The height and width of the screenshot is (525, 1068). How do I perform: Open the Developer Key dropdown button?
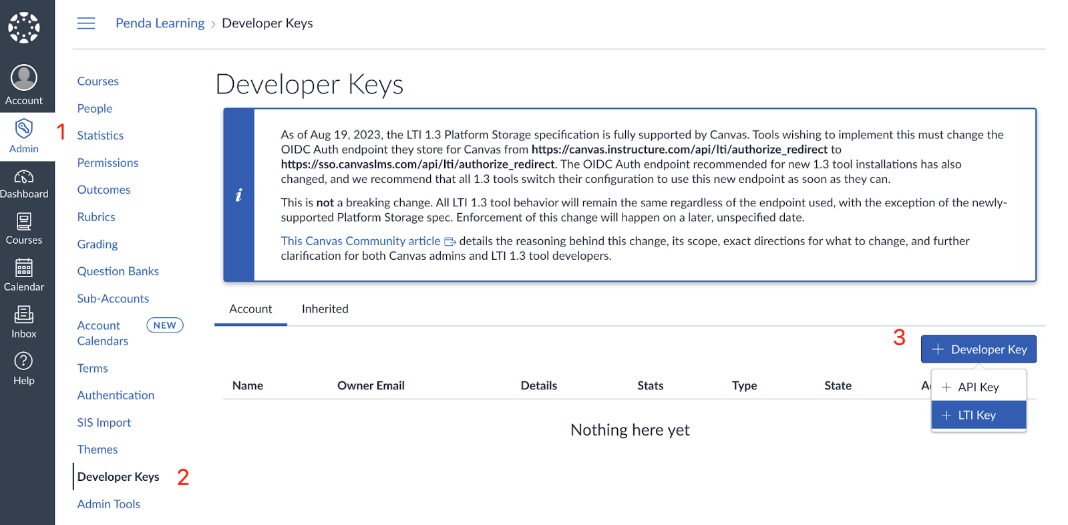(x=978, y=349)
